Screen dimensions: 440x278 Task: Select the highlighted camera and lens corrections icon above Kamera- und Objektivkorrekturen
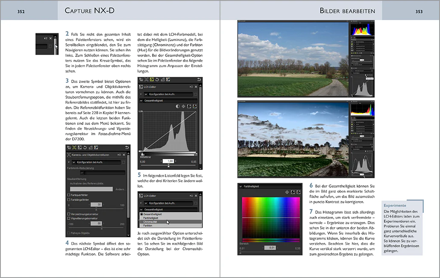[x=74, y=148]
